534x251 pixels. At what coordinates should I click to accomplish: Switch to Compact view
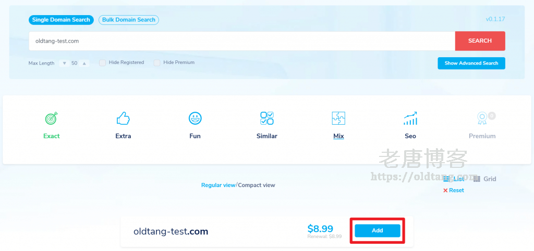[257, 185]
